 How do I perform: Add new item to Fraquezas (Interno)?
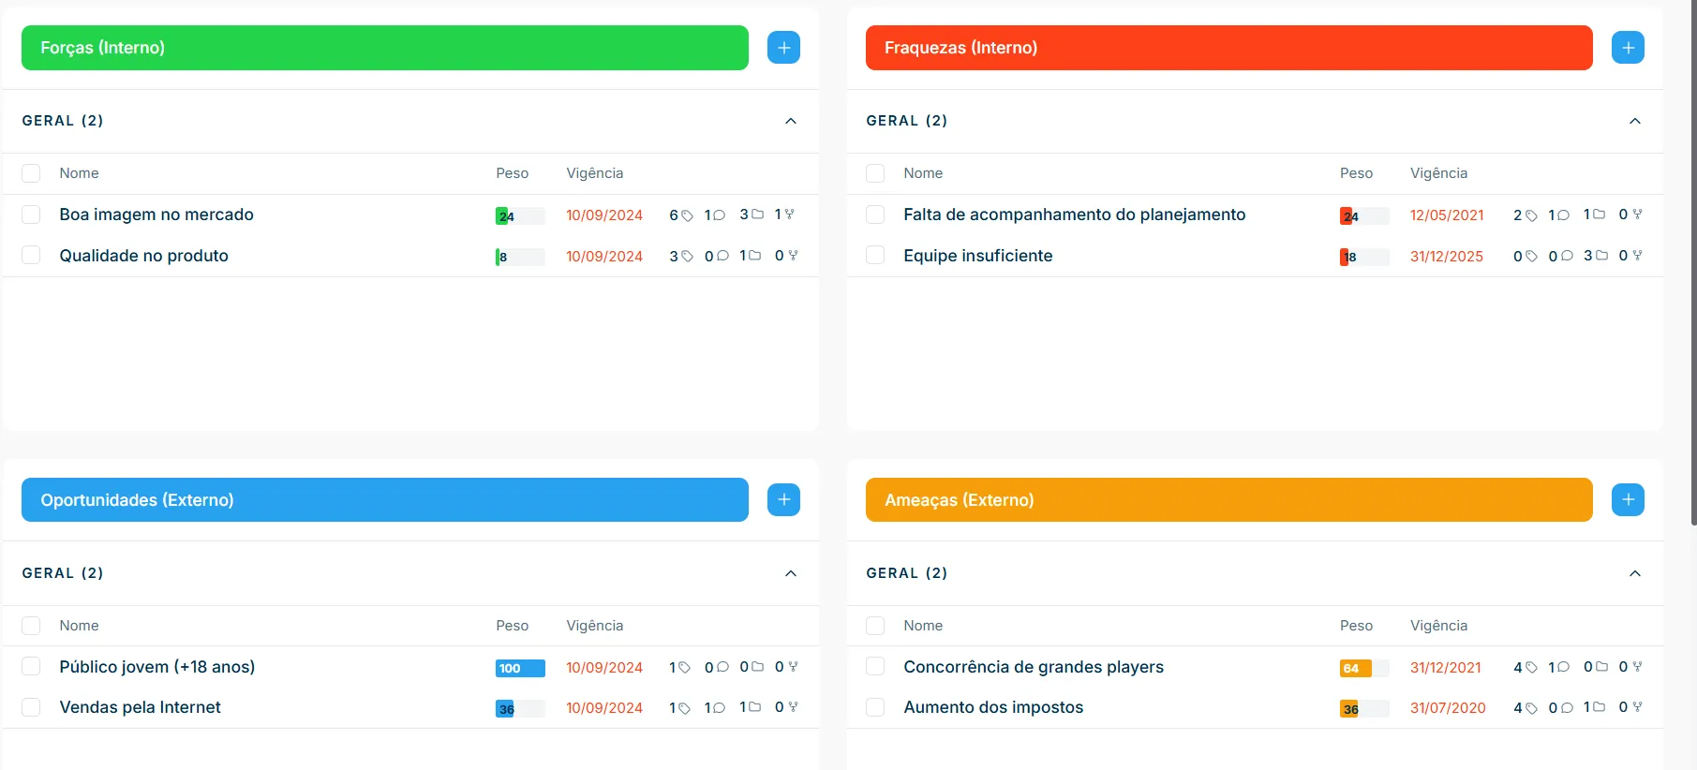[x=1628, y=48]
